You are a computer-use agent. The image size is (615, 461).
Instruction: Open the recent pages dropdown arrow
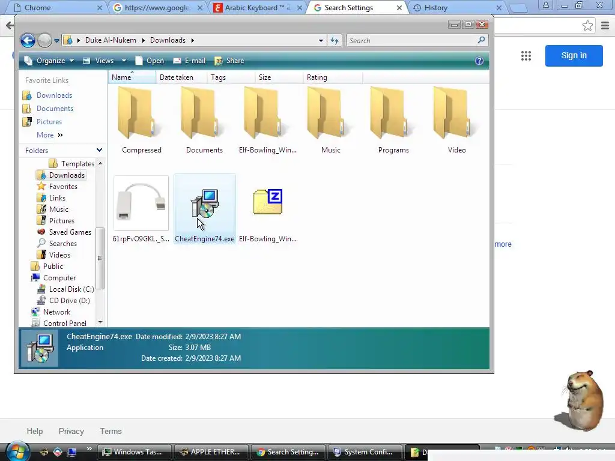56,40
